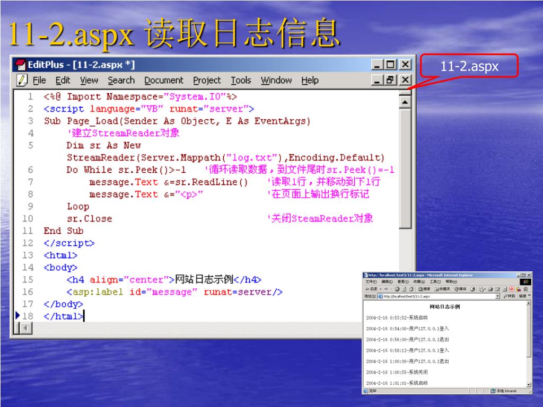Open the Help menu in EditPlus
Image resolution: width=543 pixels, height=407 pixels.
click(x=310, y=81)
